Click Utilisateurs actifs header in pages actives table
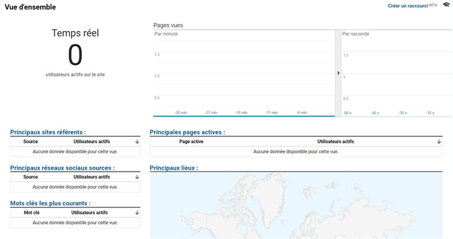Viewport: 453px width, 239px height. 335,142
